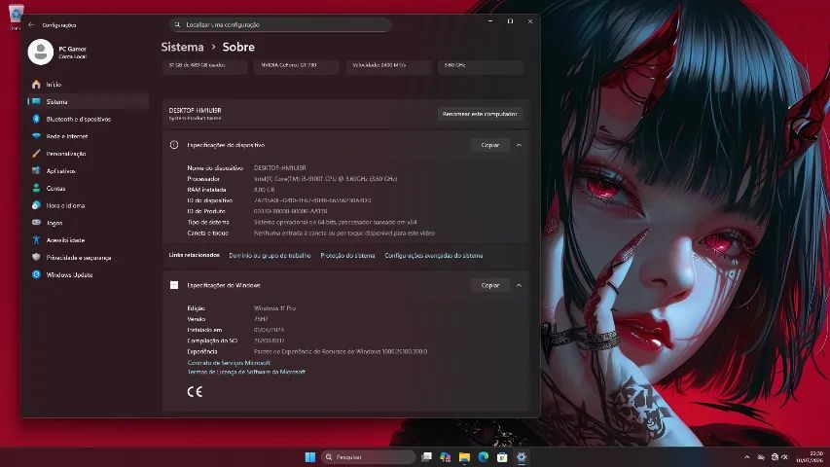The height and width of the screenshot is (467, 830).
Task: Collapse the Especificações do Windows section
Action: point(519,285)
